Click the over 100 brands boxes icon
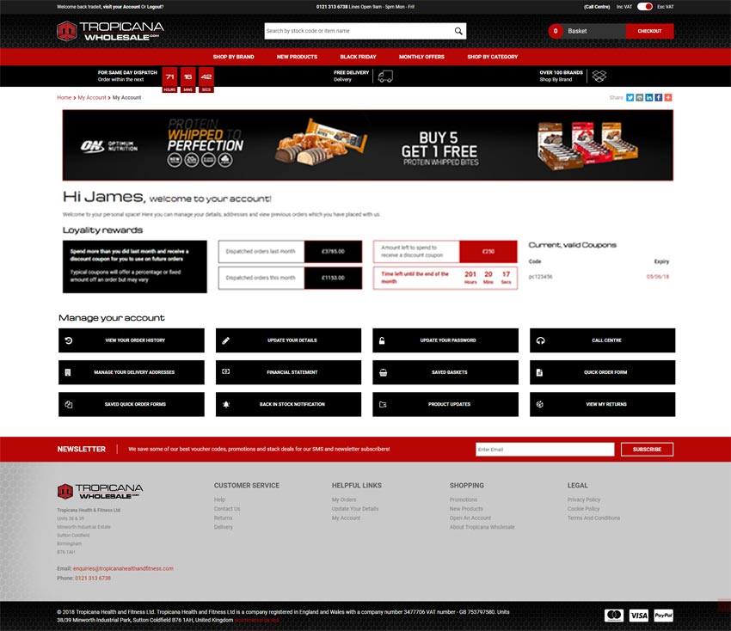Image resolution: width=731 pixels, height=631 pixels. [599, 76]
